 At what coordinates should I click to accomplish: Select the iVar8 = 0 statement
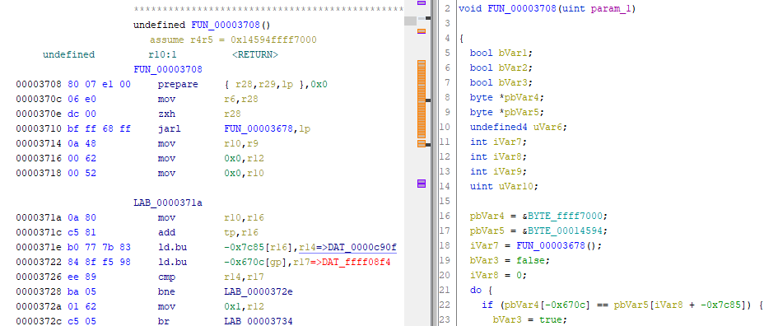point(498,275)
